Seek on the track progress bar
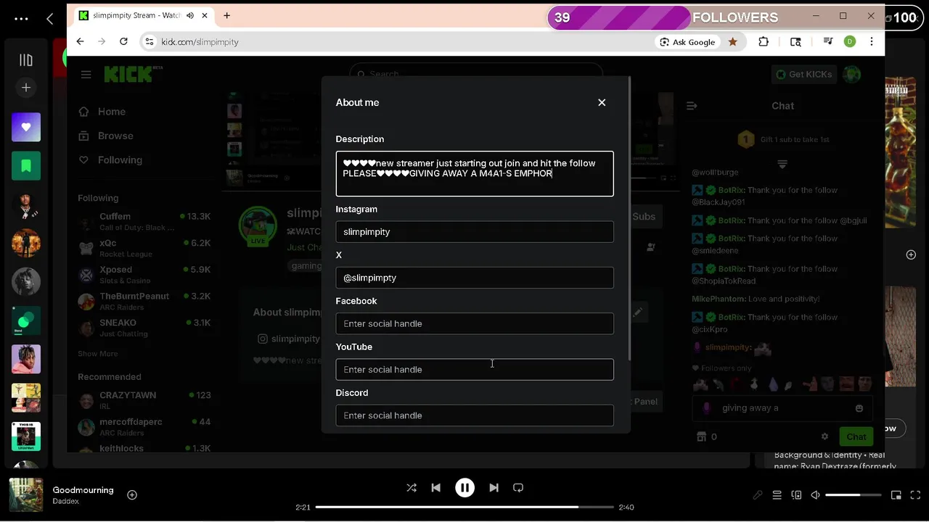This screenshot has width=929, height=522. (464, 507)
